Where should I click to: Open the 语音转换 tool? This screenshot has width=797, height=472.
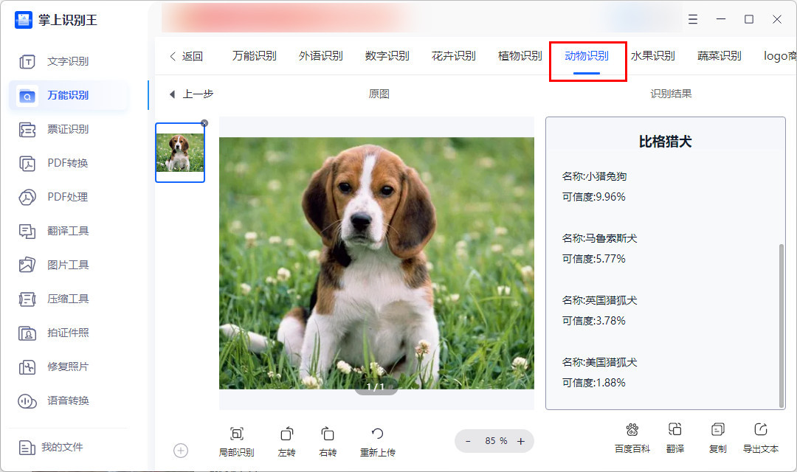pos(72,400)
